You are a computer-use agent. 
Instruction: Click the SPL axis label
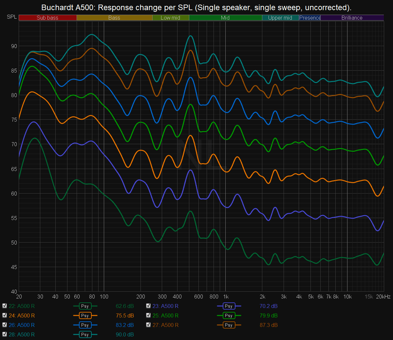(12, 17)
